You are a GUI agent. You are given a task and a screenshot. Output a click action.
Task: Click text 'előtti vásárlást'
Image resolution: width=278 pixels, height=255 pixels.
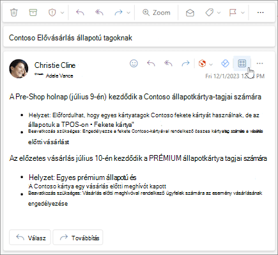(49, 142)
